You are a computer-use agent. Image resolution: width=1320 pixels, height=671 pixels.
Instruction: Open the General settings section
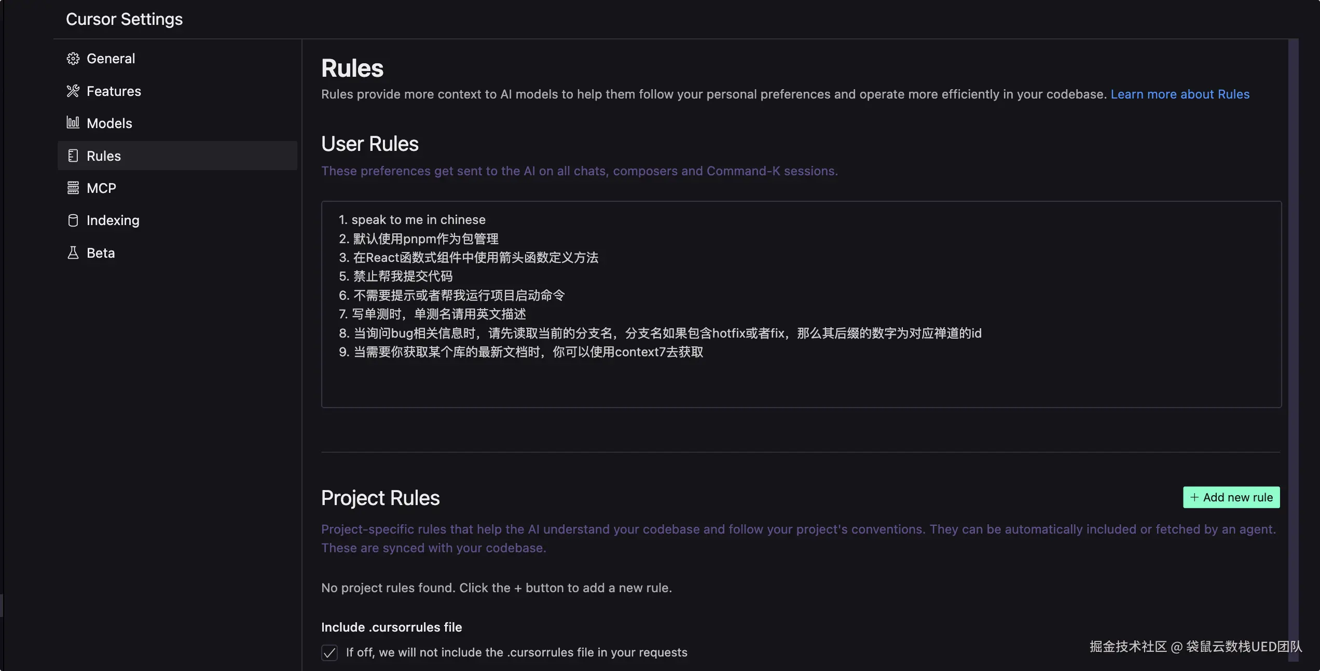(111, 59)
